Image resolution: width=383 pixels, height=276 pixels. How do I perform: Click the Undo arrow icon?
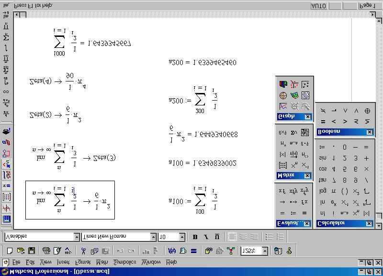tap(120, 251)
